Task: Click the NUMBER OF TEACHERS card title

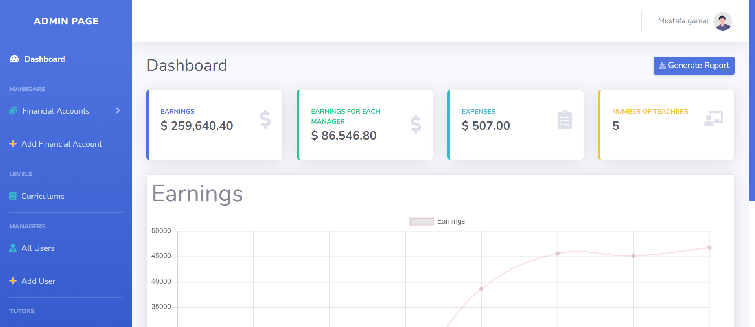Action: point(650,111)
